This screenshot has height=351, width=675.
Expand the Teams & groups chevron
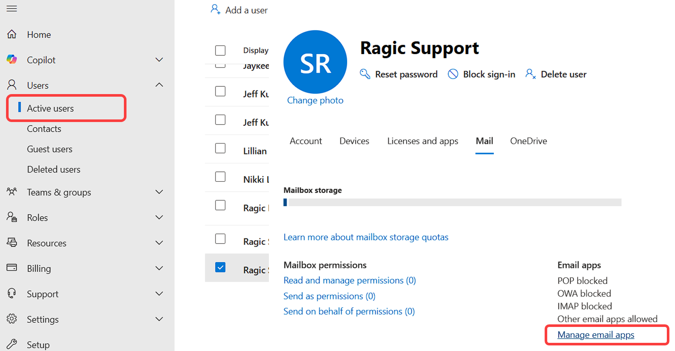point(159,192)
